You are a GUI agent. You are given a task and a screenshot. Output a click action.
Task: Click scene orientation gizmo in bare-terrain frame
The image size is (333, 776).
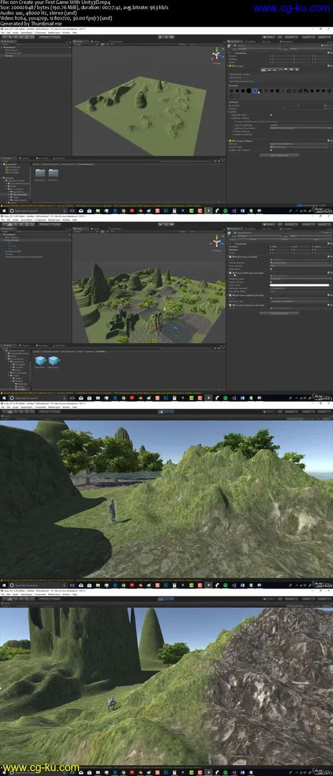click(217, 54)
